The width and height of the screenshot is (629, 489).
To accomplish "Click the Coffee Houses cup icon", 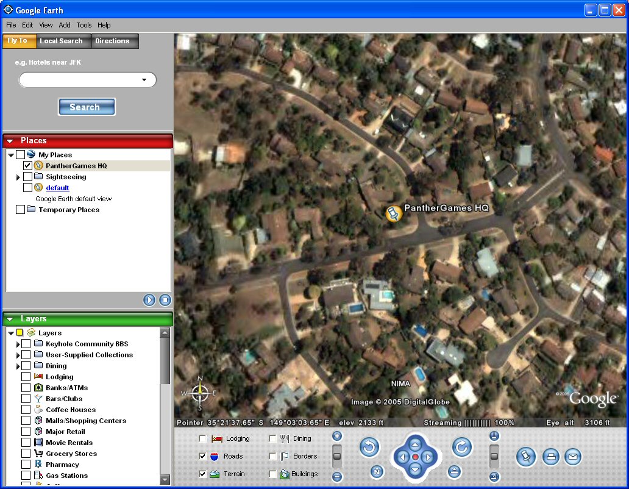I will 38,410.
